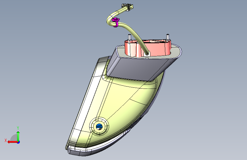Click the gray quarter-circle plane of triad
Image resolution: width=247 pixels, height=160 pixels.
tap(14, 138)
